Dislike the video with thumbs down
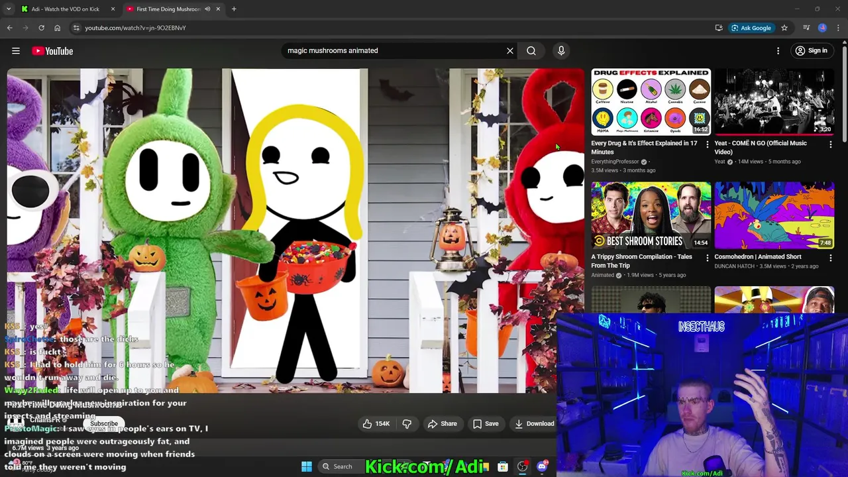 click(407, 423)
